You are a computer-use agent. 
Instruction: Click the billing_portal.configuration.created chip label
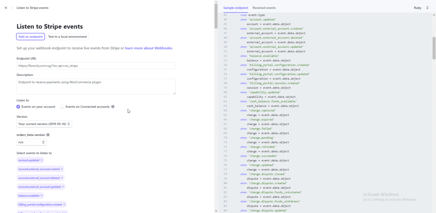(40, 205)
